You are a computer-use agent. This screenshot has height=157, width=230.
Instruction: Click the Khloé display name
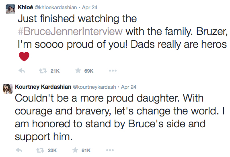[x=25, y=7]
